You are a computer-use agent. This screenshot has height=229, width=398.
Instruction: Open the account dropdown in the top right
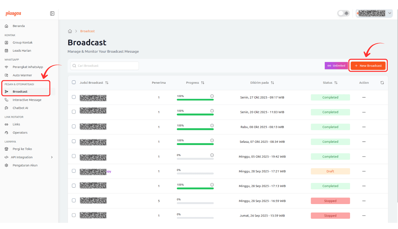[374, 13]
